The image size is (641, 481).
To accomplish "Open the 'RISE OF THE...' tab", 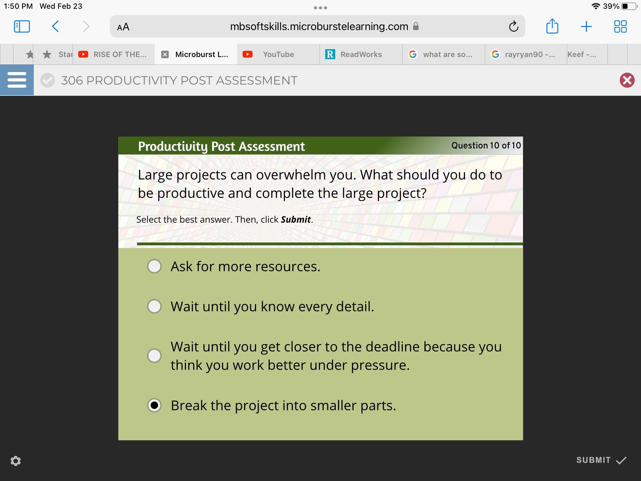I will click(119, 54).
